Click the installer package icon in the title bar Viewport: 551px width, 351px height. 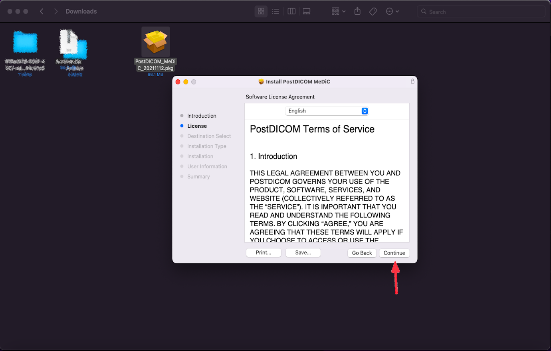[260, 81]
